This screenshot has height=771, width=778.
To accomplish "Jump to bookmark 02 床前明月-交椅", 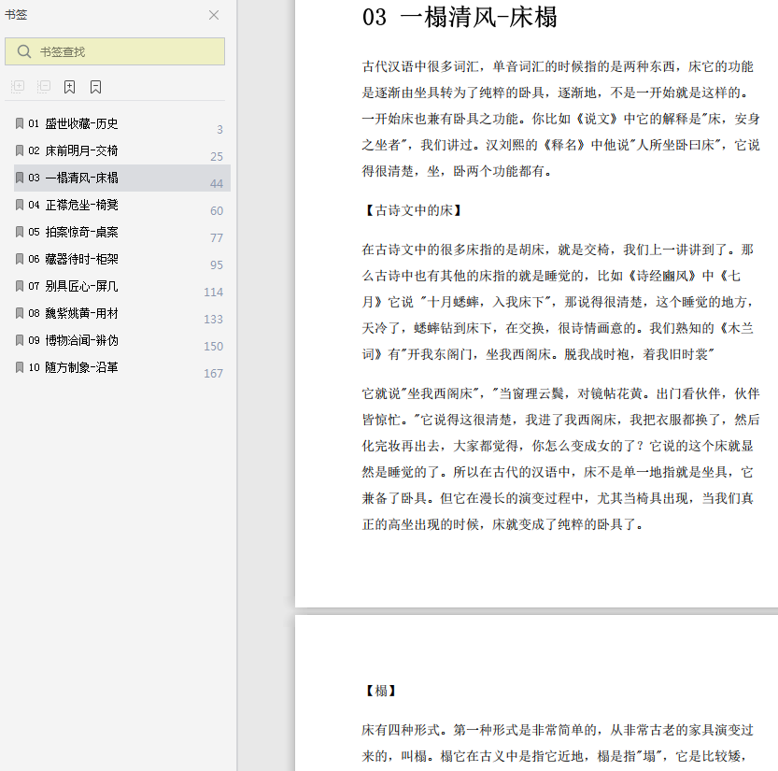I will pyautogui.click(x=81, y=150).
